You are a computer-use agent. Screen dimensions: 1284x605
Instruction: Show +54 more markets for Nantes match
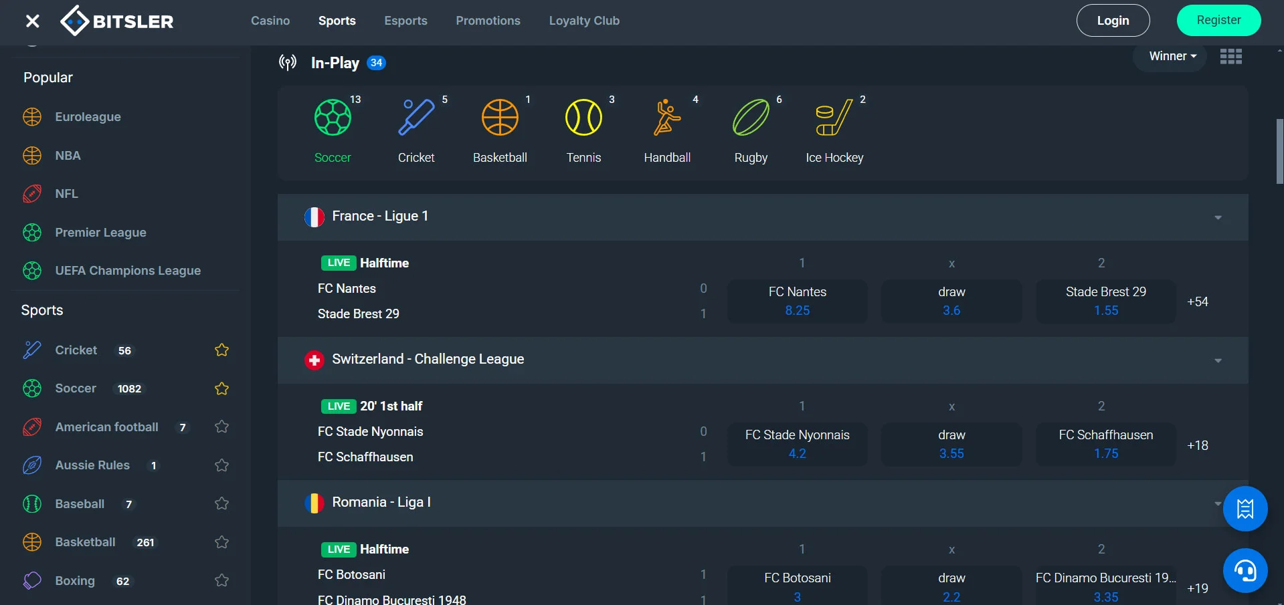1198,301
